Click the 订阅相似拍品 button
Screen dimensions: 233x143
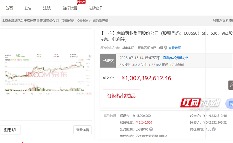tap(121, 96)
